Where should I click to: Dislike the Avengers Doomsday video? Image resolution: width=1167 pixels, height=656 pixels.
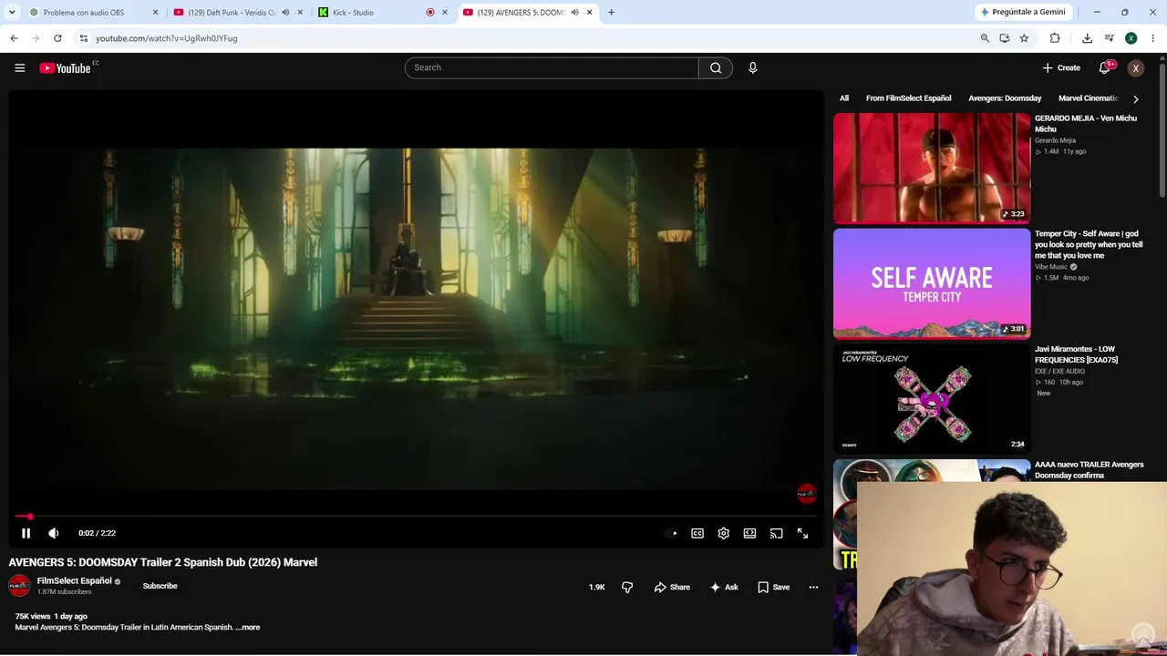point(627,587)
